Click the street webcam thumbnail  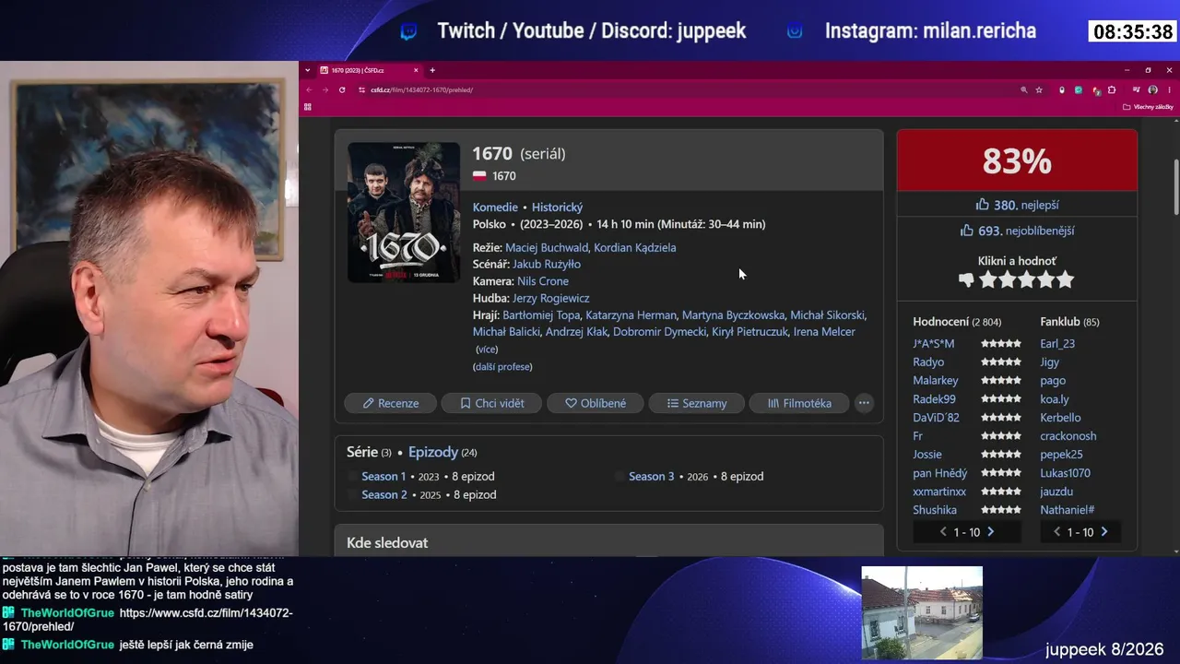click(x=922, y=612)
